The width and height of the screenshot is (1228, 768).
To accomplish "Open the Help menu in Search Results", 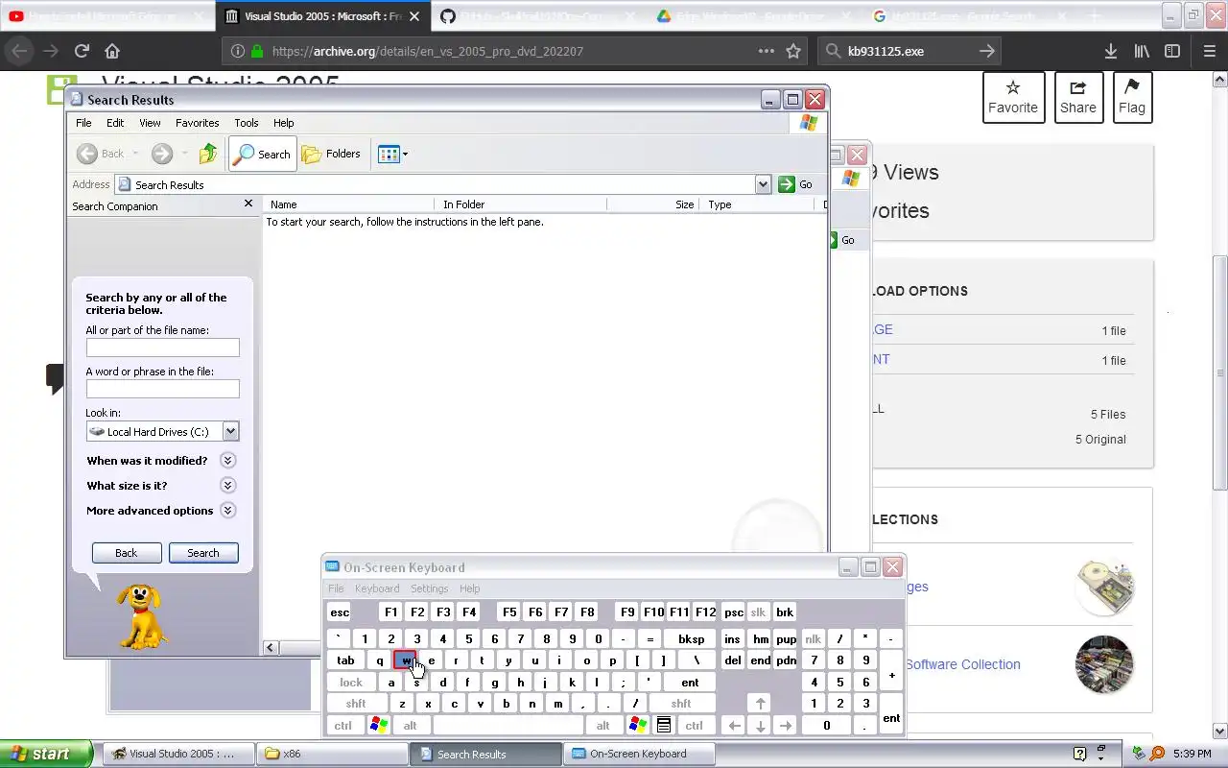I will point(283,123).
